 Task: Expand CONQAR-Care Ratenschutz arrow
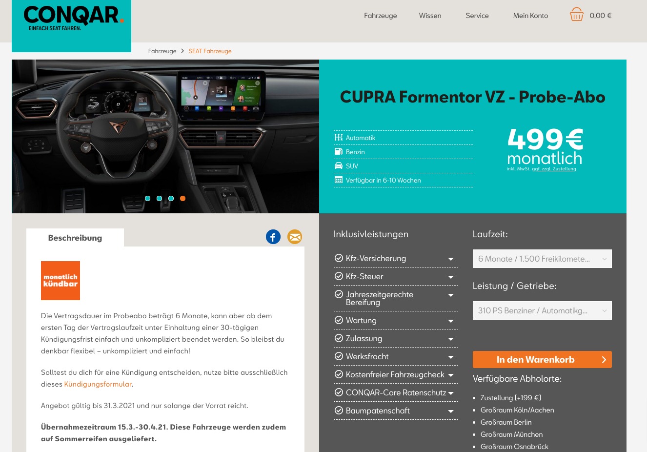(451, 393)
